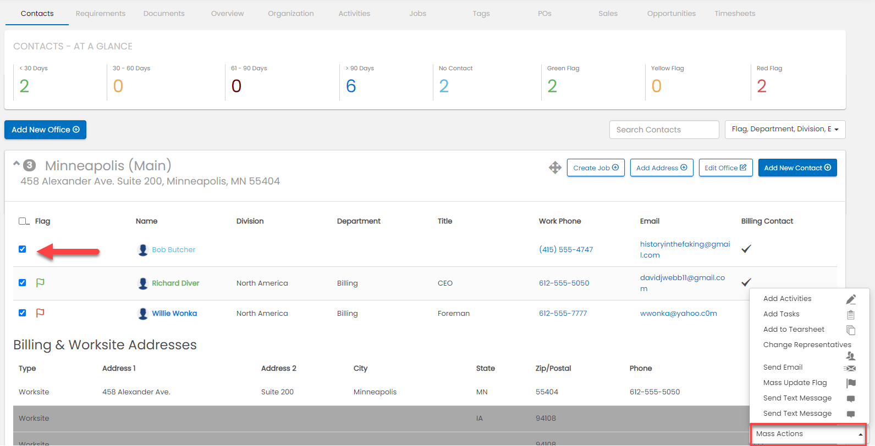This screenshot has height=446, width=875.
Task: Open Bob Butcher's contact link
Action: pyautogui.click(x=174, y=250)
